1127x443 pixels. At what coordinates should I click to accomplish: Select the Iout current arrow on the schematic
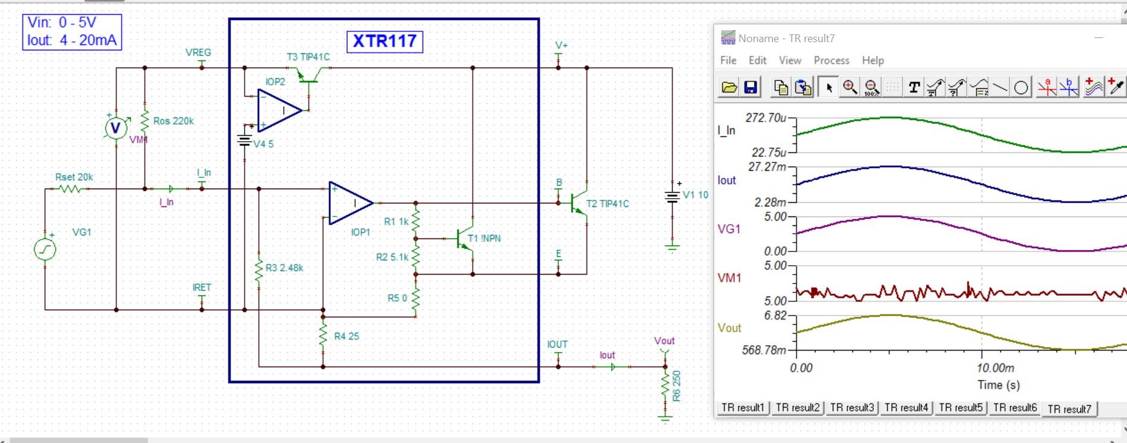[x=612, y=367]
